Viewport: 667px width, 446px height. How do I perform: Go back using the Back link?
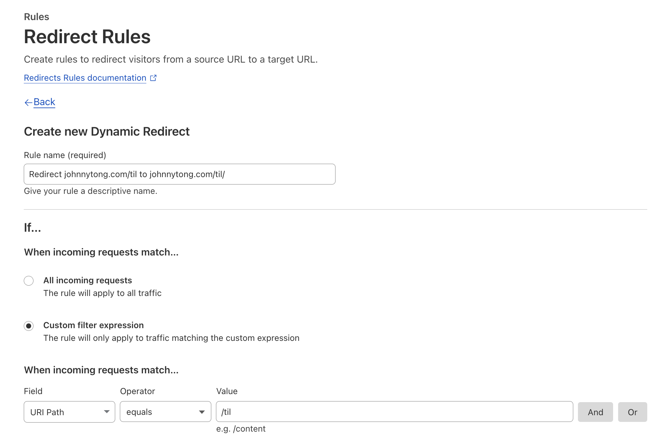pyautogui.click(x=44, y=102)
